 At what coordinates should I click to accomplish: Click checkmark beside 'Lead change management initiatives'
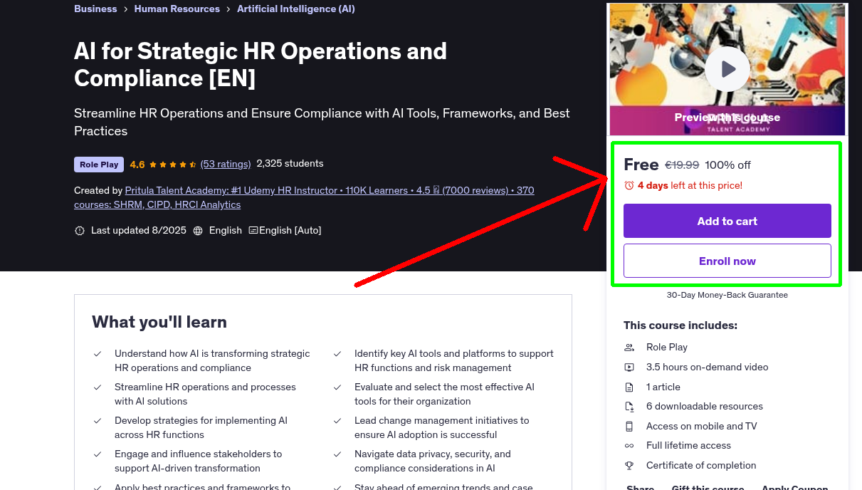[337, 420]
